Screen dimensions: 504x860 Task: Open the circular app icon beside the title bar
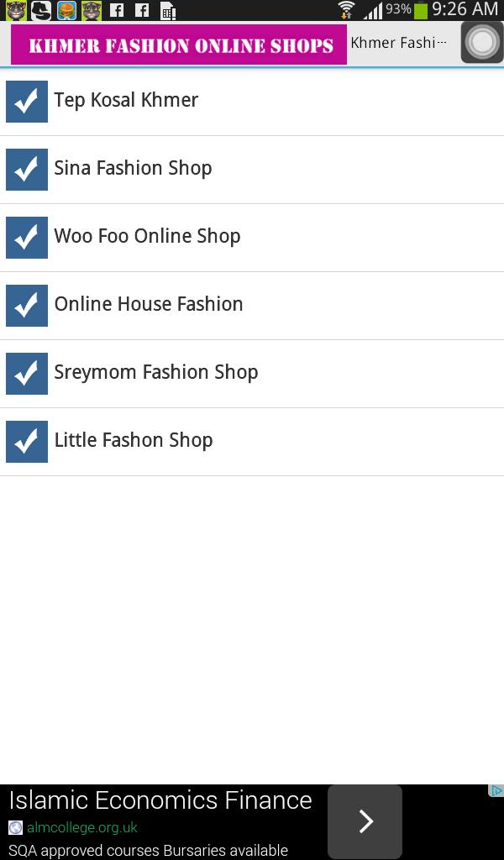point(481,42)
